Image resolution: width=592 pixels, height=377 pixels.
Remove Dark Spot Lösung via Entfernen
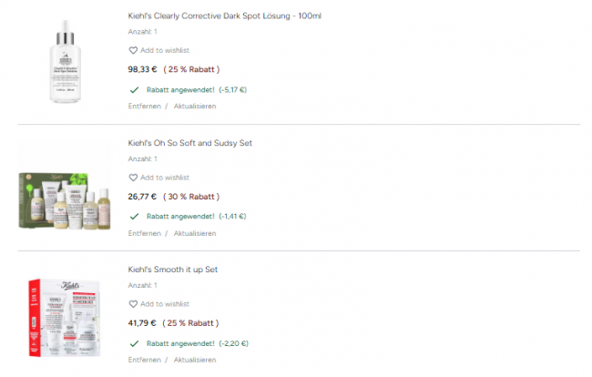144,107
